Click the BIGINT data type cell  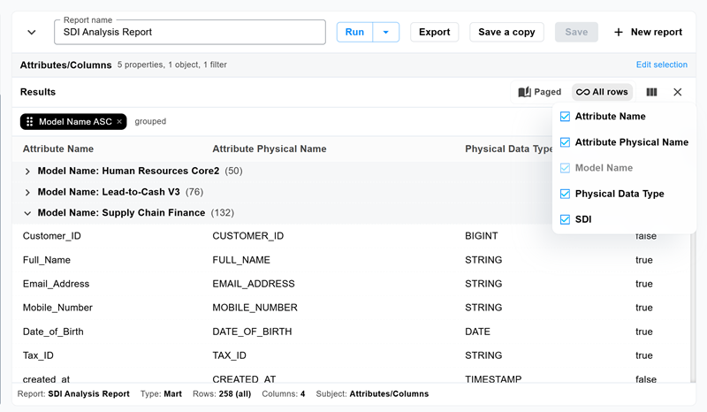coord(481,236)
